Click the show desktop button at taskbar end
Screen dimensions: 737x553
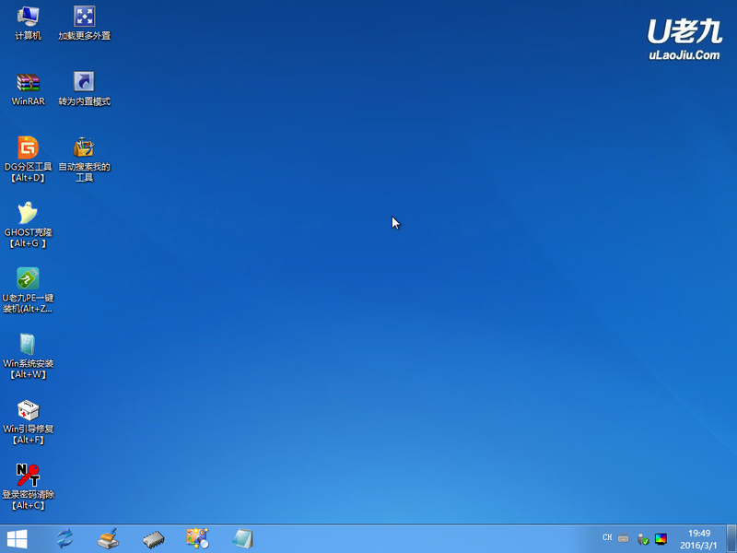coord(731,539)
